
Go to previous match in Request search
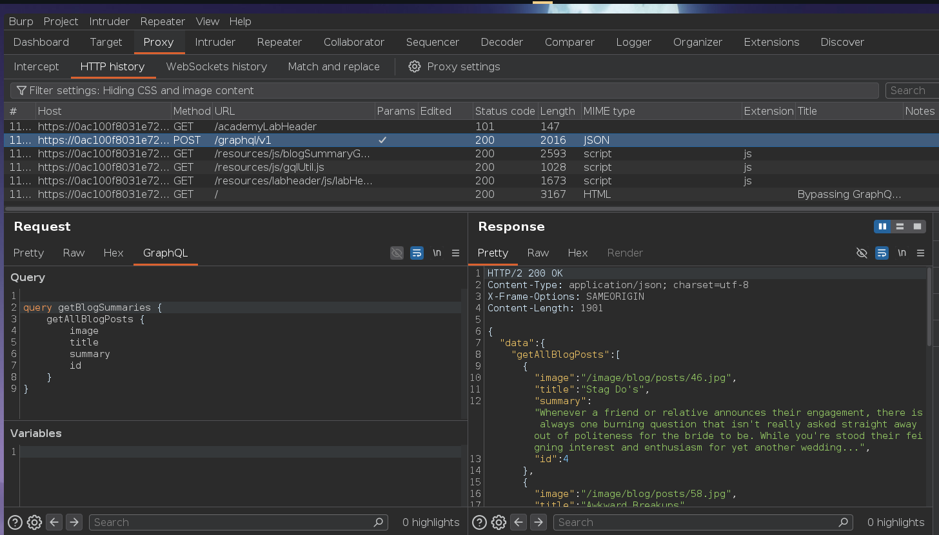click(55, 522)
